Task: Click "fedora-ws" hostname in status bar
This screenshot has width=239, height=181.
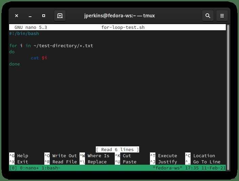Action: point(168,168)
